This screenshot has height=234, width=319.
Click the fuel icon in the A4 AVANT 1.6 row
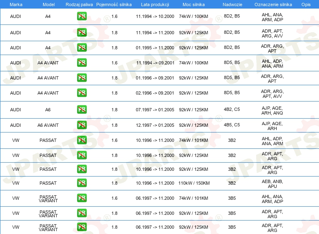click(82, 63)
